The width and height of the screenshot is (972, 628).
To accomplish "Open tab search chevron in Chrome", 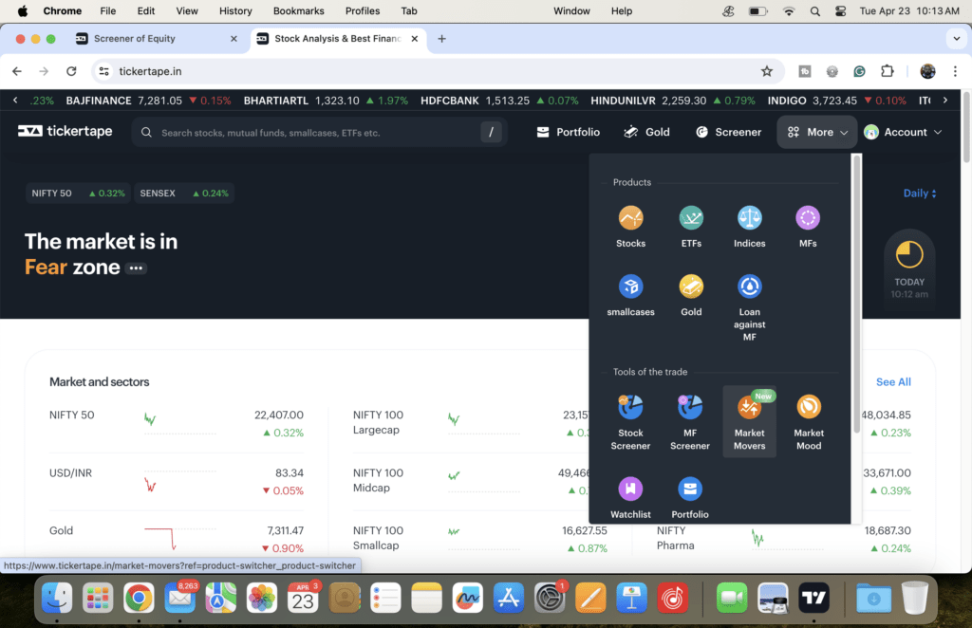I will click(956, 38).
